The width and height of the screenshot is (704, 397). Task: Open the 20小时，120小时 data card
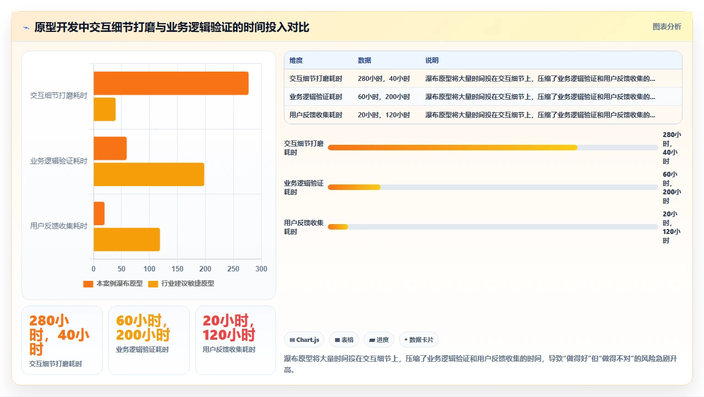(x=236, y=340)
